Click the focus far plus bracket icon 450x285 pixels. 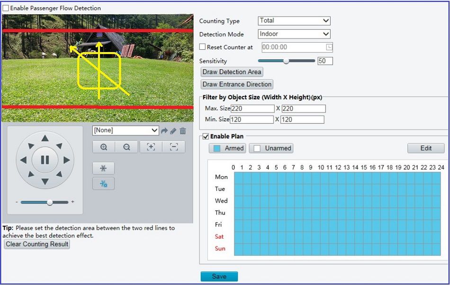point(151,147)
